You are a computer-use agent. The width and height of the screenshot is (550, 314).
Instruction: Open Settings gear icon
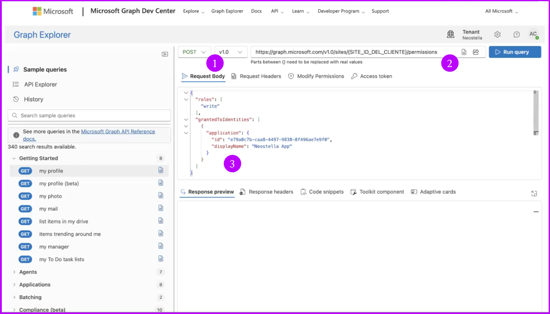[x=497, y=34]
